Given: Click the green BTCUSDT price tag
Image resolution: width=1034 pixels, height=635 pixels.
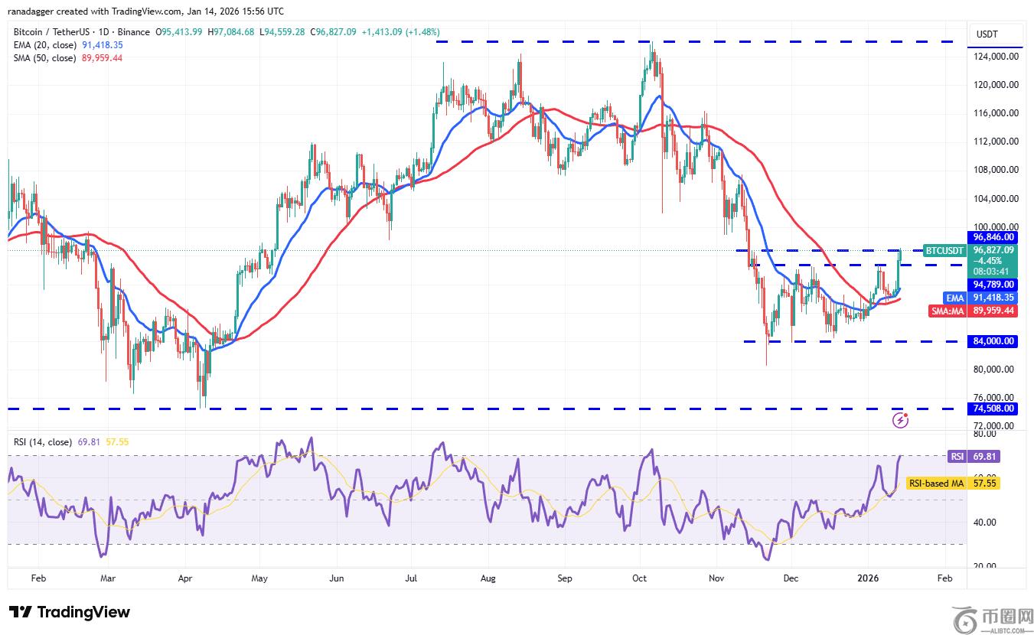Looking at the screenshot, I should [x=944, y=250].
